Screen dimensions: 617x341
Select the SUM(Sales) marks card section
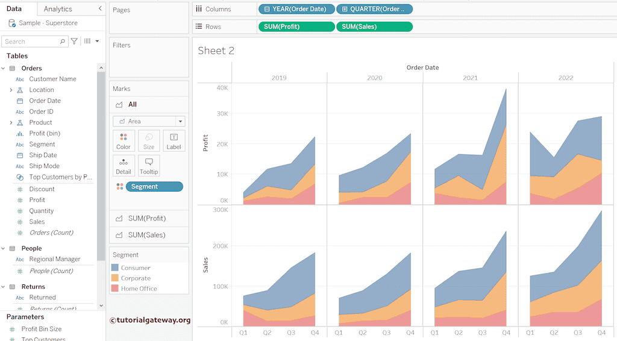pos(148,235)
